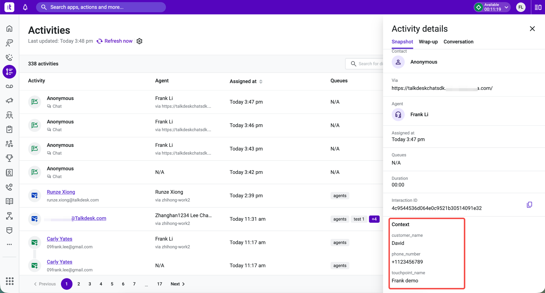Open the trophy icon in sidebar
545x293 pixels.
pyautogui.click(x=9, y=158)
